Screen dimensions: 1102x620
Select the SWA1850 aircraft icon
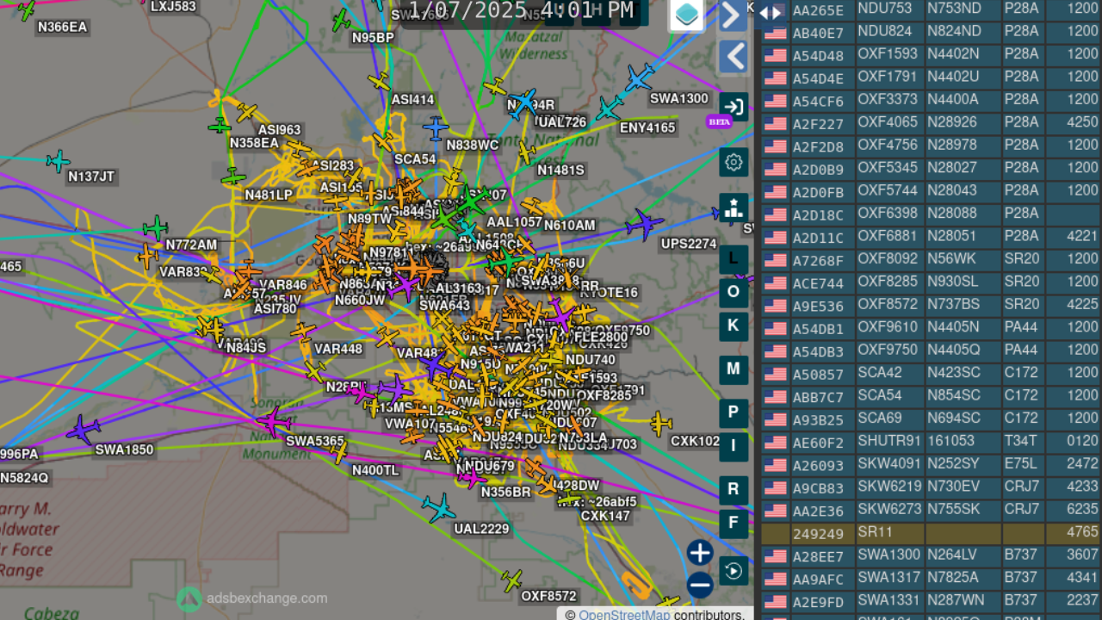click(84, 430)
